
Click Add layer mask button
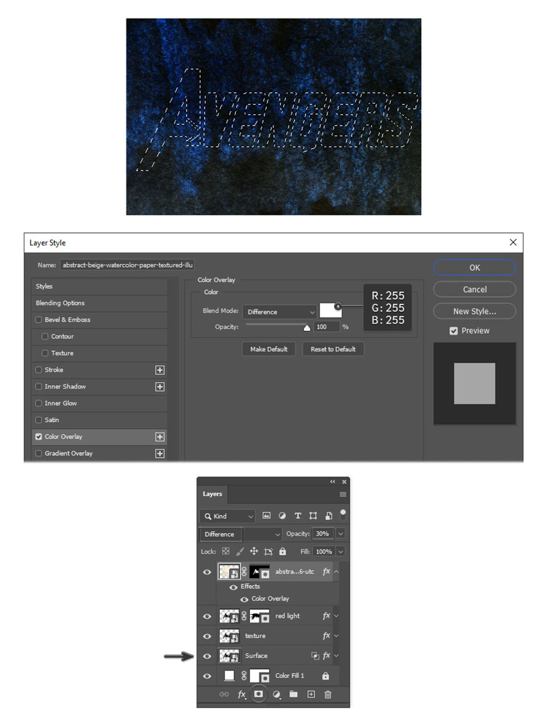click(259, 694)
